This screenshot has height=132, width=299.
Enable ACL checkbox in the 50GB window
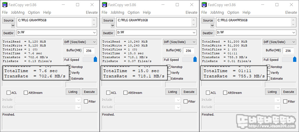208,93
